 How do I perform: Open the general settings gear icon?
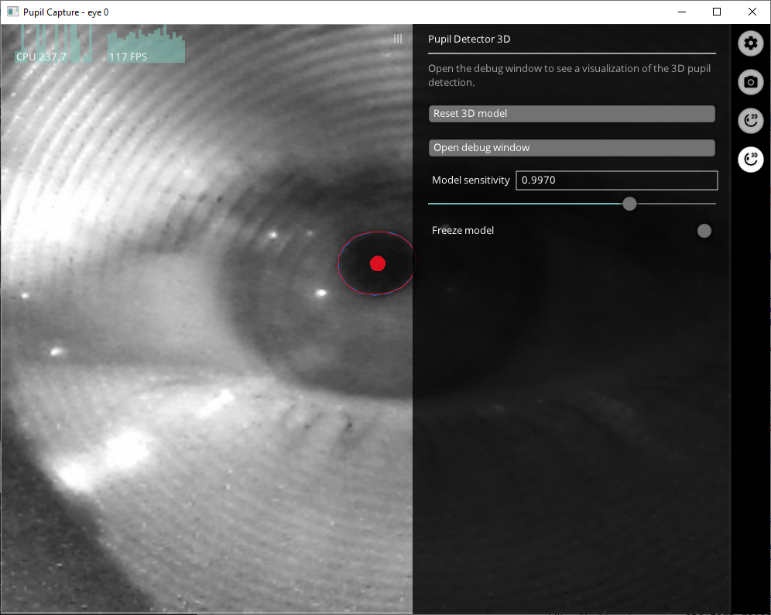click(750, 43)
